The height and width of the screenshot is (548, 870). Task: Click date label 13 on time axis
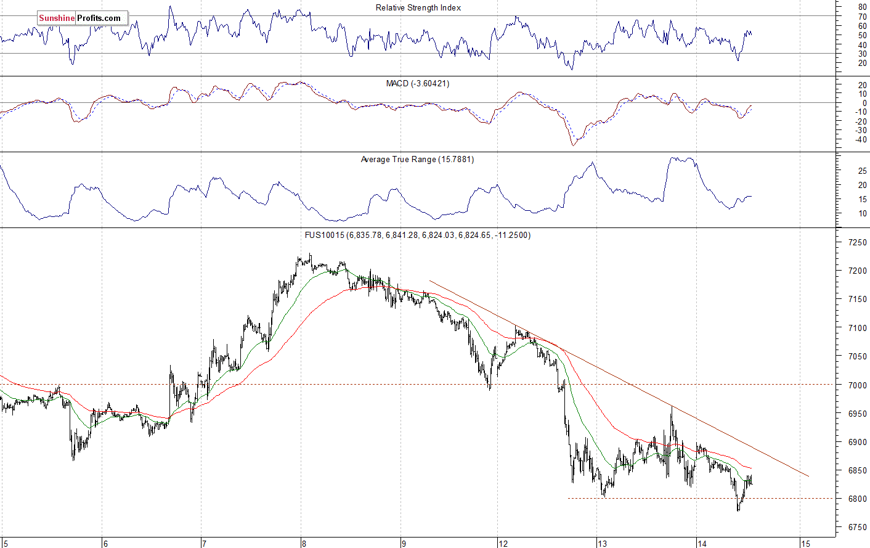pyautogui.click(x=602, y=543)
